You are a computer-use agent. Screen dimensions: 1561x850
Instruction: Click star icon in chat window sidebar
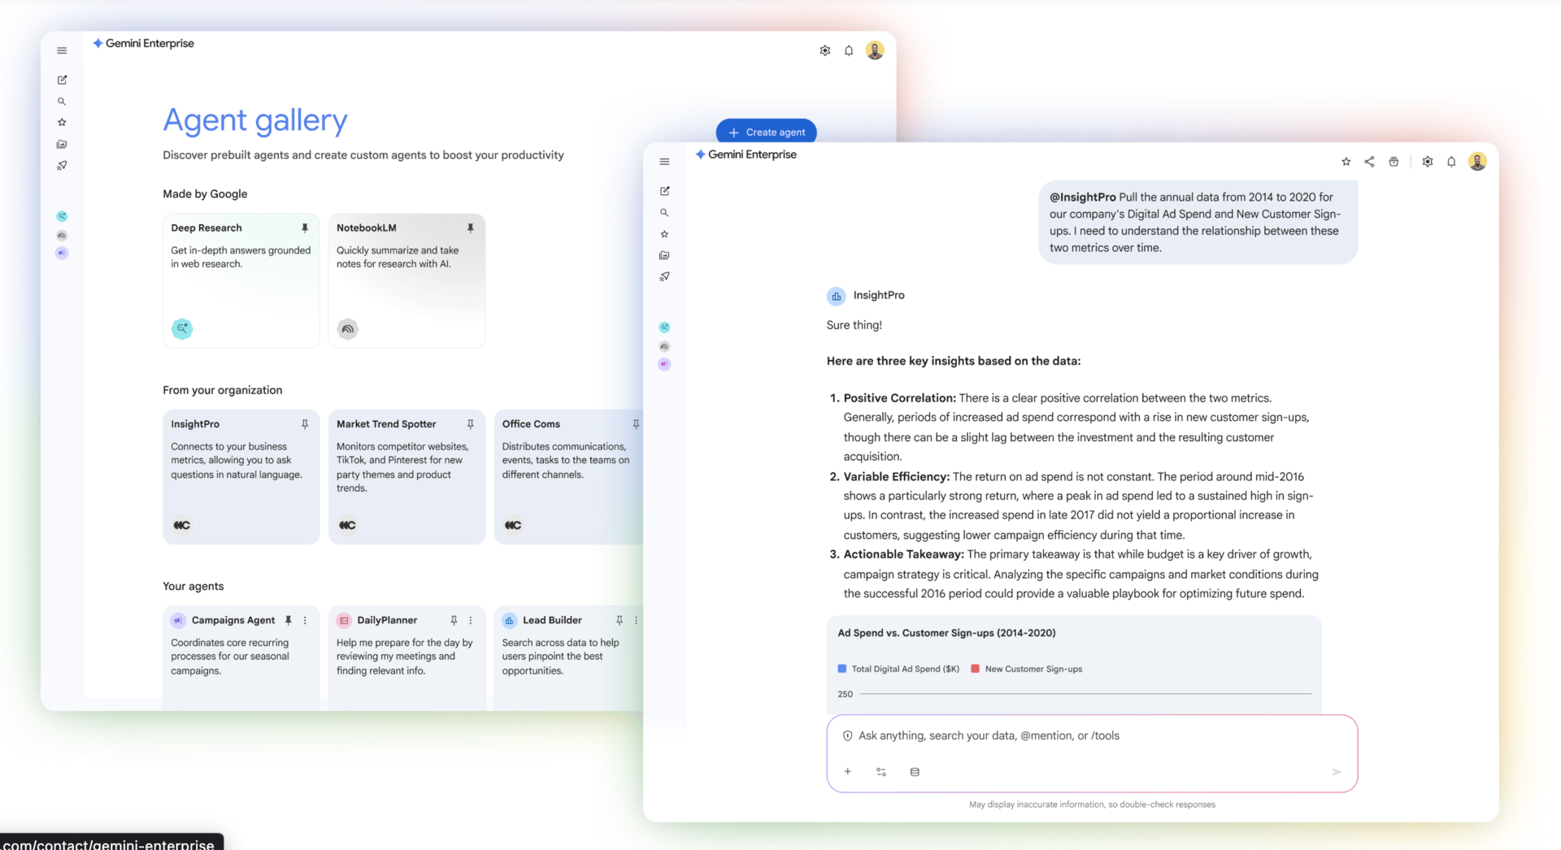(664, 234)
